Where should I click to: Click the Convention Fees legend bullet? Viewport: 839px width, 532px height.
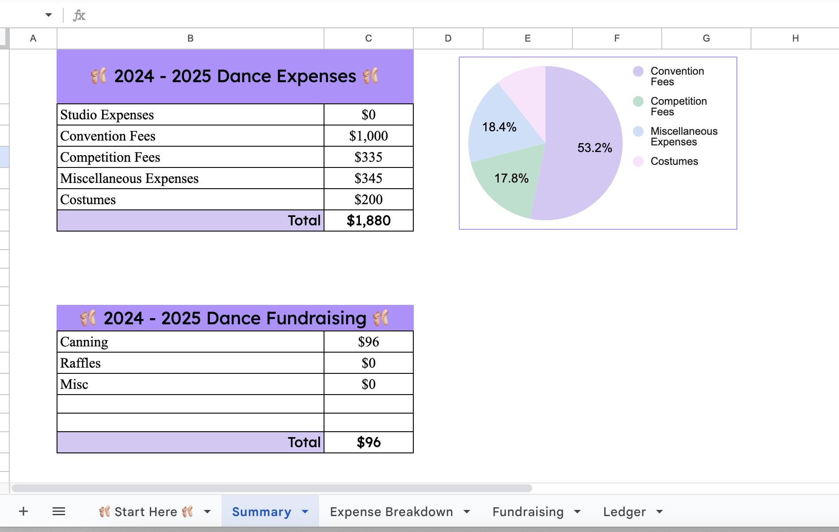pyautogui.click(x=637, y=71)
